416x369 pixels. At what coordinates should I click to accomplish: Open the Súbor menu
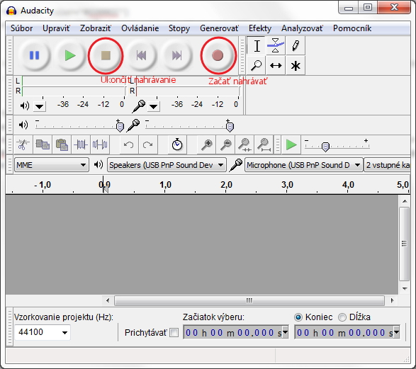(21, 28)
